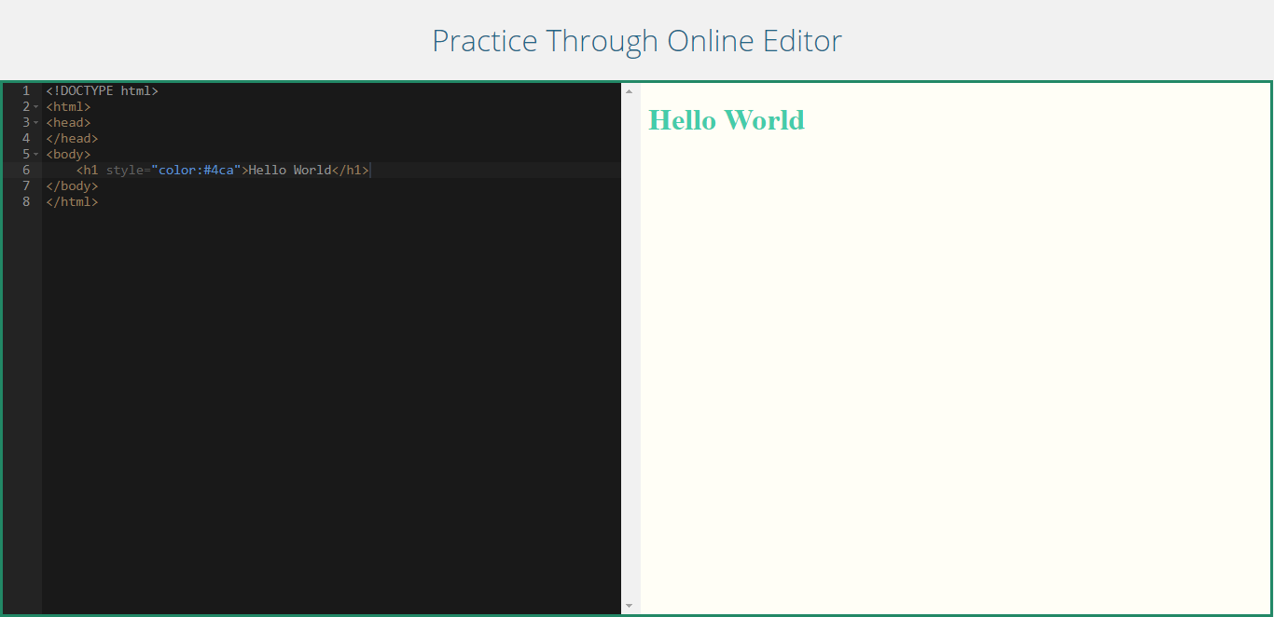Viewport: 1274px width, 617px height.
Task: Click the <!DOCTYPE html> declaration
Action: [x=103, y=90]
